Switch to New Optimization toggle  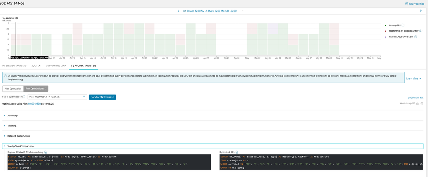coord(13,88)
